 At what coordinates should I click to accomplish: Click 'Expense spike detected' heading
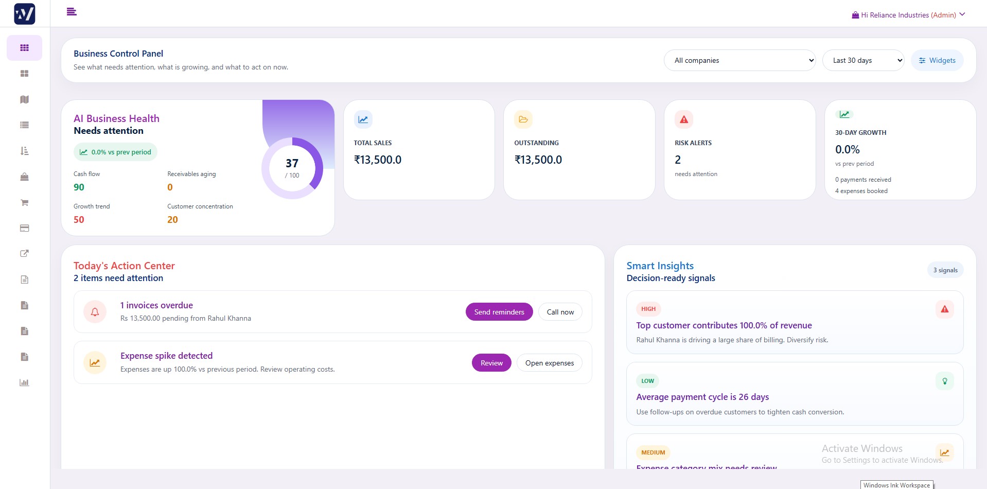pyautogui.click(x=166, y=356)
